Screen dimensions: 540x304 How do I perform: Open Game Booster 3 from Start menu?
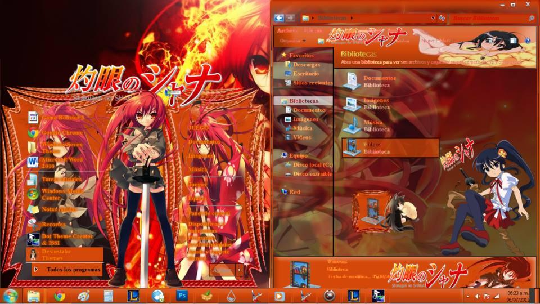click(57, 118)
